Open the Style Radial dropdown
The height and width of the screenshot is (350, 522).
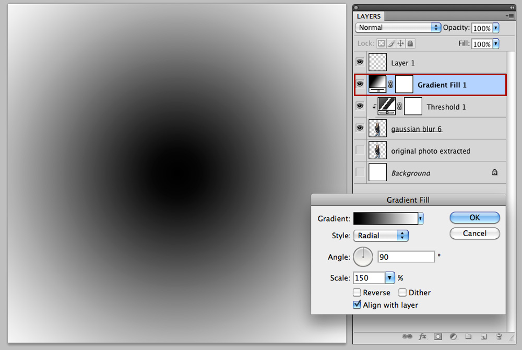[x=381, y=236]
